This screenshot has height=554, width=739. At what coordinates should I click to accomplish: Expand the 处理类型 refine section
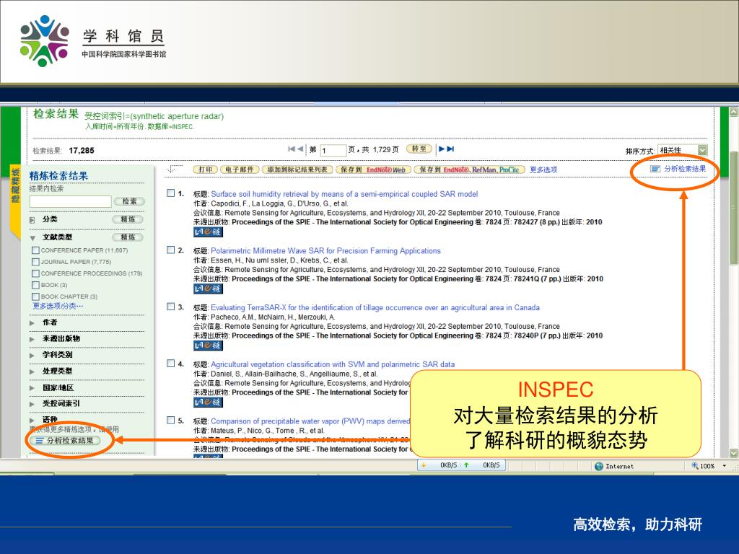(32, 371)
